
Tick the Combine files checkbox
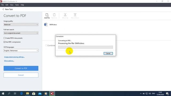(46, 45)
